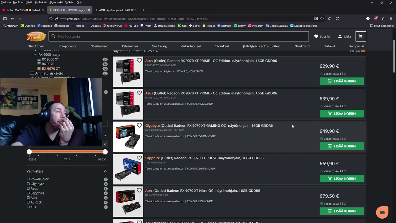The width and height of the screenshot is (396, 223).
Task: Open the Sim Racing navigation menu
Action: [159, 46]
